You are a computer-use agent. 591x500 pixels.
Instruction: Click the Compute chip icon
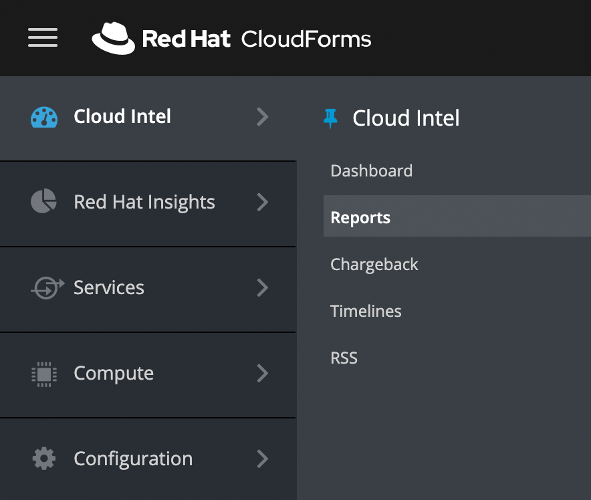(44, 373)
